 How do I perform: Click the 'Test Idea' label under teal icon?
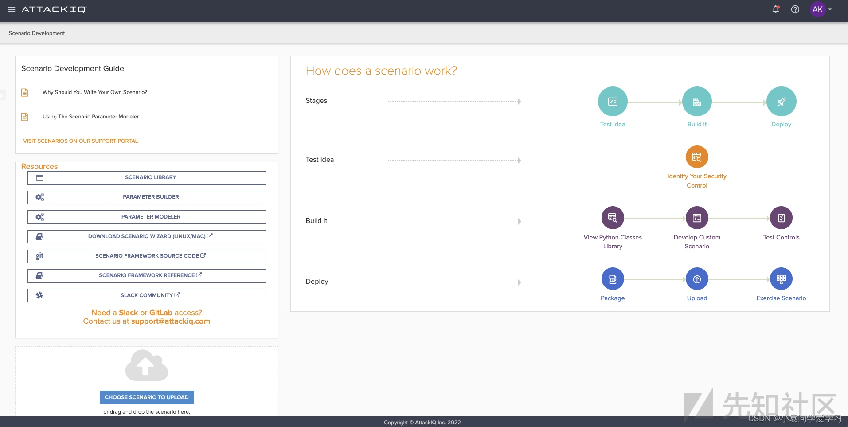click(x=613, y=125)
